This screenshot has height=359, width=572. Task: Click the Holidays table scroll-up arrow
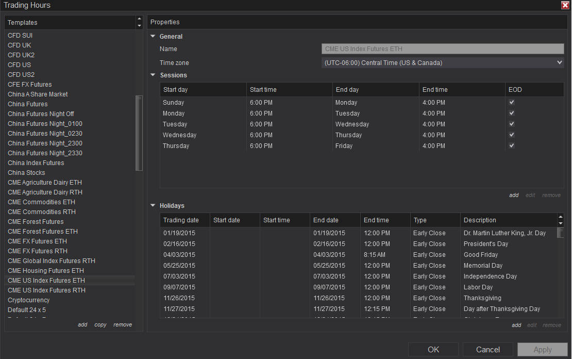pos(561,217)
